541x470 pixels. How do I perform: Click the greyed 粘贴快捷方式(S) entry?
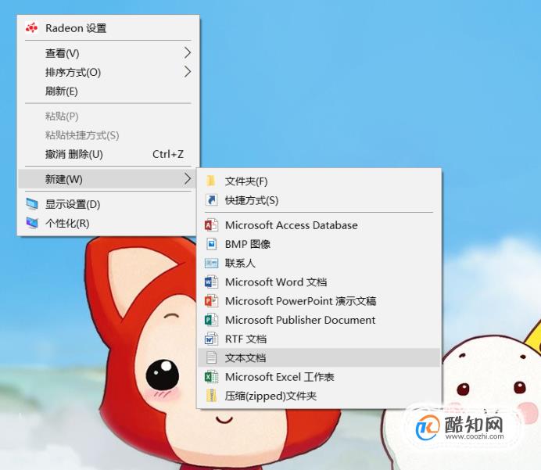108,135
